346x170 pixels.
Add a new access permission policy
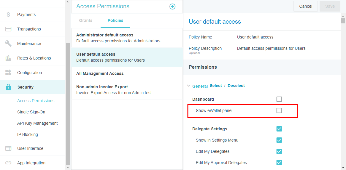(172, 7)
